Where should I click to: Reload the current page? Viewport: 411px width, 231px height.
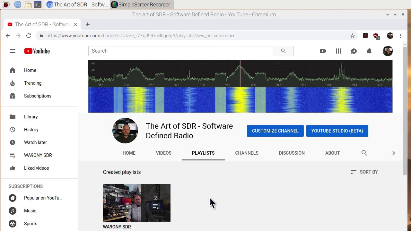tap(29, 36)
